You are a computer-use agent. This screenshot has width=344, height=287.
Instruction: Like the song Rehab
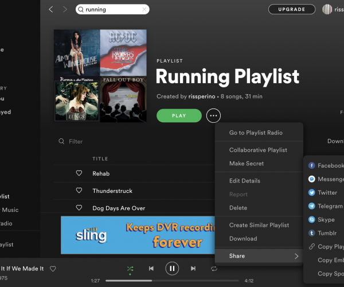79,173
